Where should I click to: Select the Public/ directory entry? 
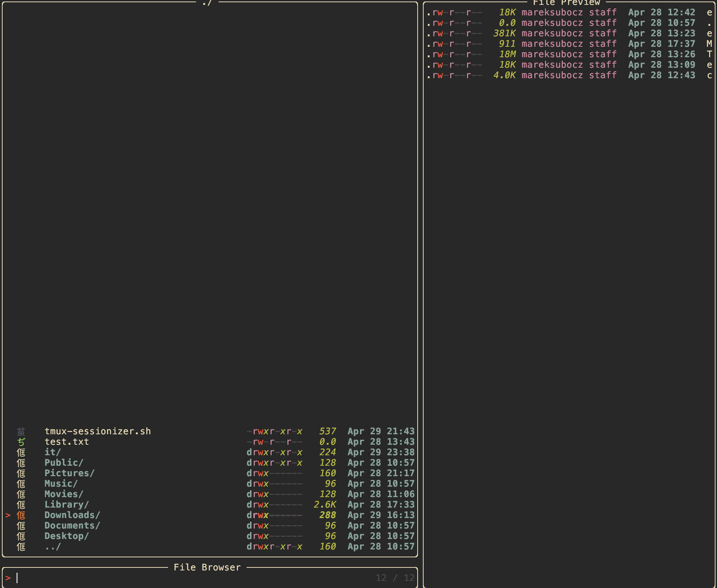[x=64, y=463]
